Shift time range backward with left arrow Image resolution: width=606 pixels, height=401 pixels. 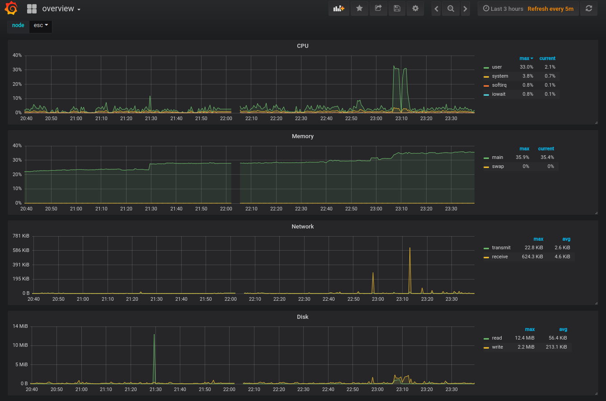[436, 9]
